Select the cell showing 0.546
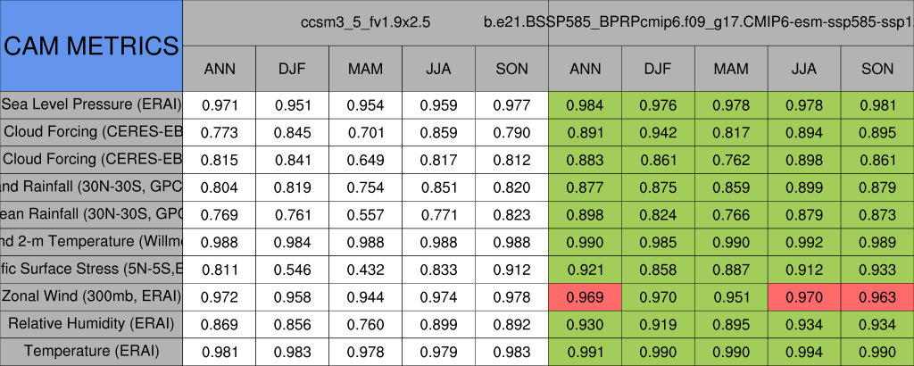914x366 pixels. pos(292,269)
